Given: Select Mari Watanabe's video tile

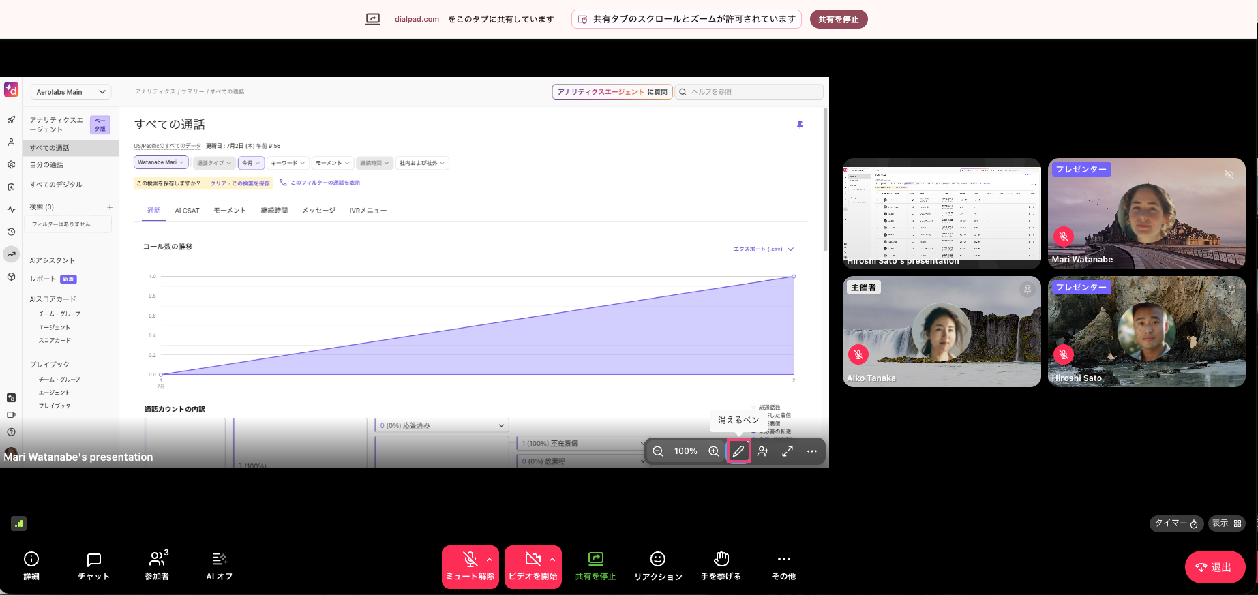Looking at the screenshot, I should click(x=1147, y=214).
